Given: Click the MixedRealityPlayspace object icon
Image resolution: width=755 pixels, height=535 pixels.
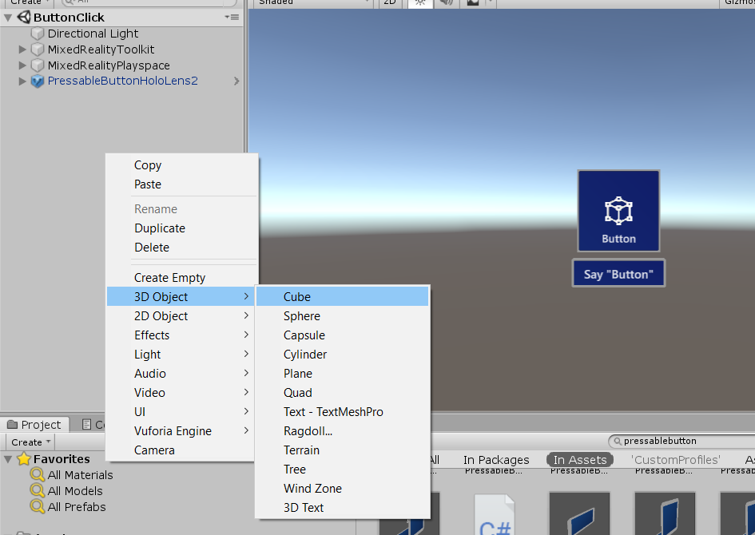Looking at the screenshot, I should [x=38, y=65].
